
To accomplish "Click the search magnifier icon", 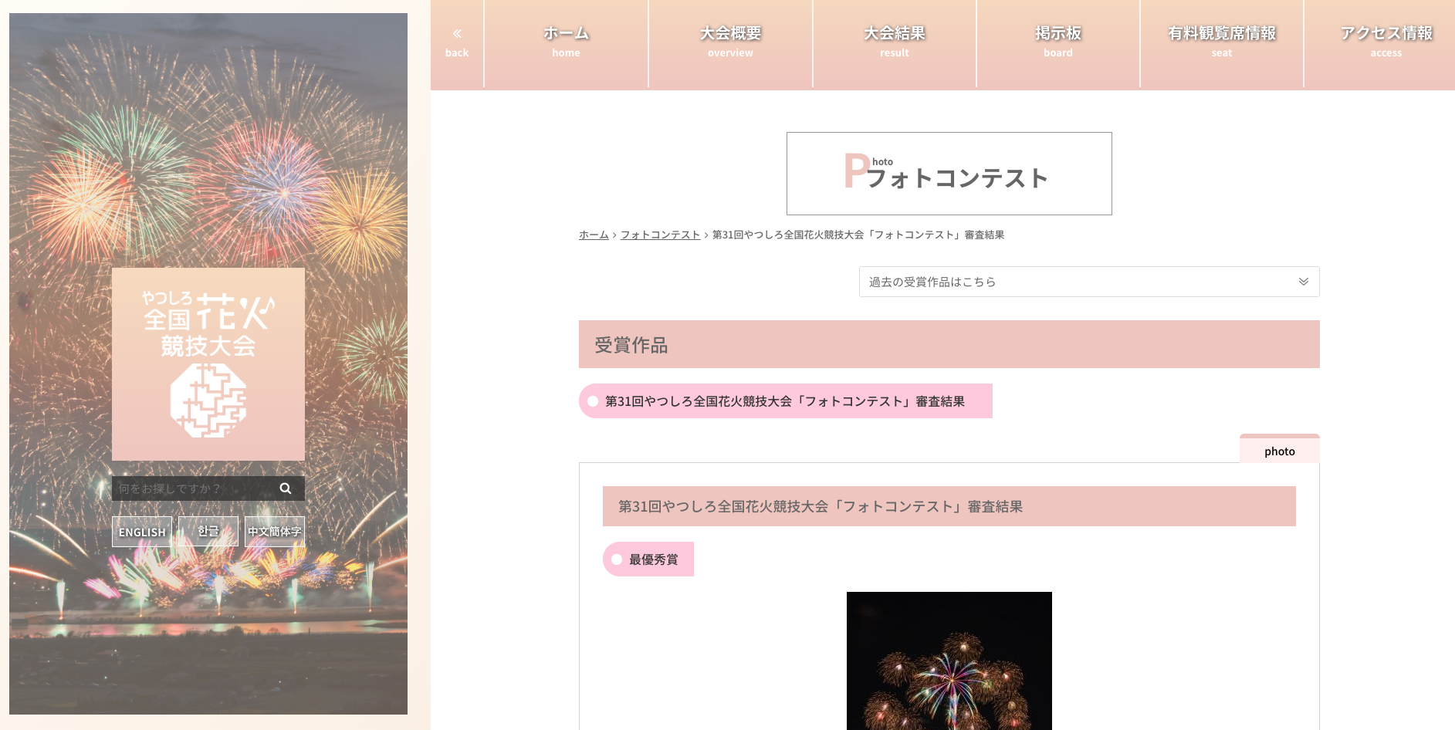I will [286, 488].
